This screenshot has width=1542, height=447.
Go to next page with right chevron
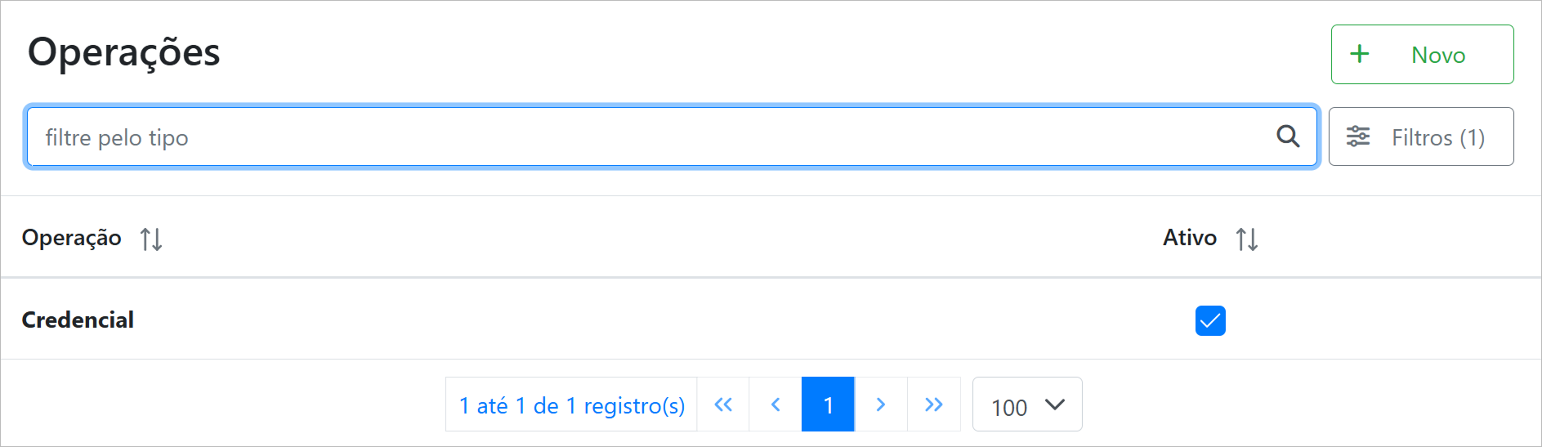pyautogui.click(x=881, y=405)
